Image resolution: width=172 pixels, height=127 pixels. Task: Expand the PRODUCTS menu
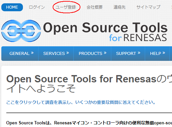pyautogui.click(x=92, y=54)
